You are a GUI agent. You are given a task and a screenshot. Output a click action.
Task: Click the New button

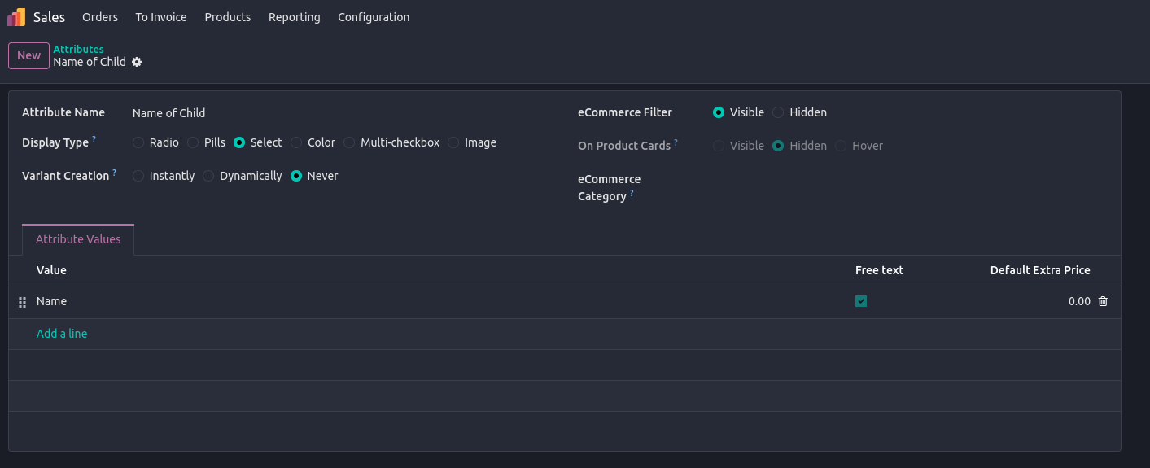tap(28, 55)
